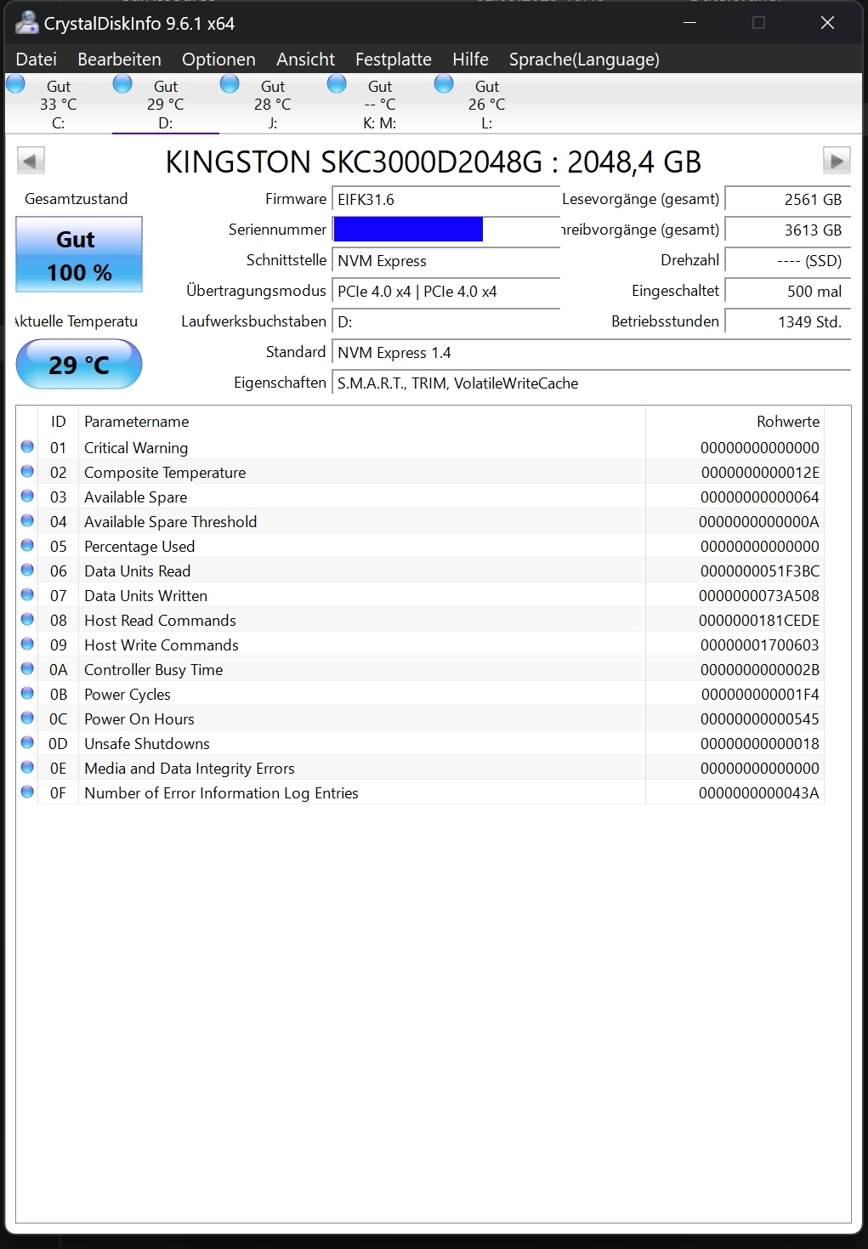Select drive D: tab at 29 °C

click(166, 105)
